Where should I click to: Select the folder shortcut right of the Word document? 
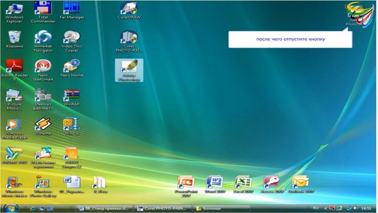pyautogui.click(x=100, y=185)
